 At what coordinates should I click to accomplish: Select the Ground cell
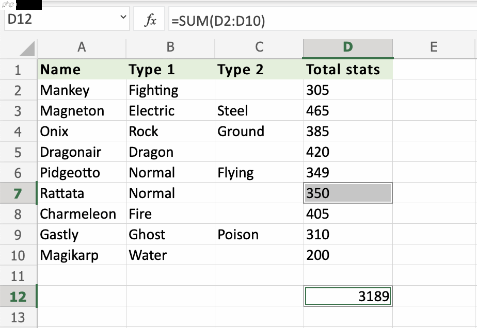click(259, 132)
